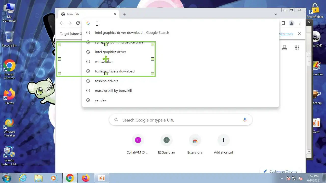Select the Recycle Bin desktop icon
Image resolution: width=326 pixels, height=183 pixels.
(x=9, y=39)
